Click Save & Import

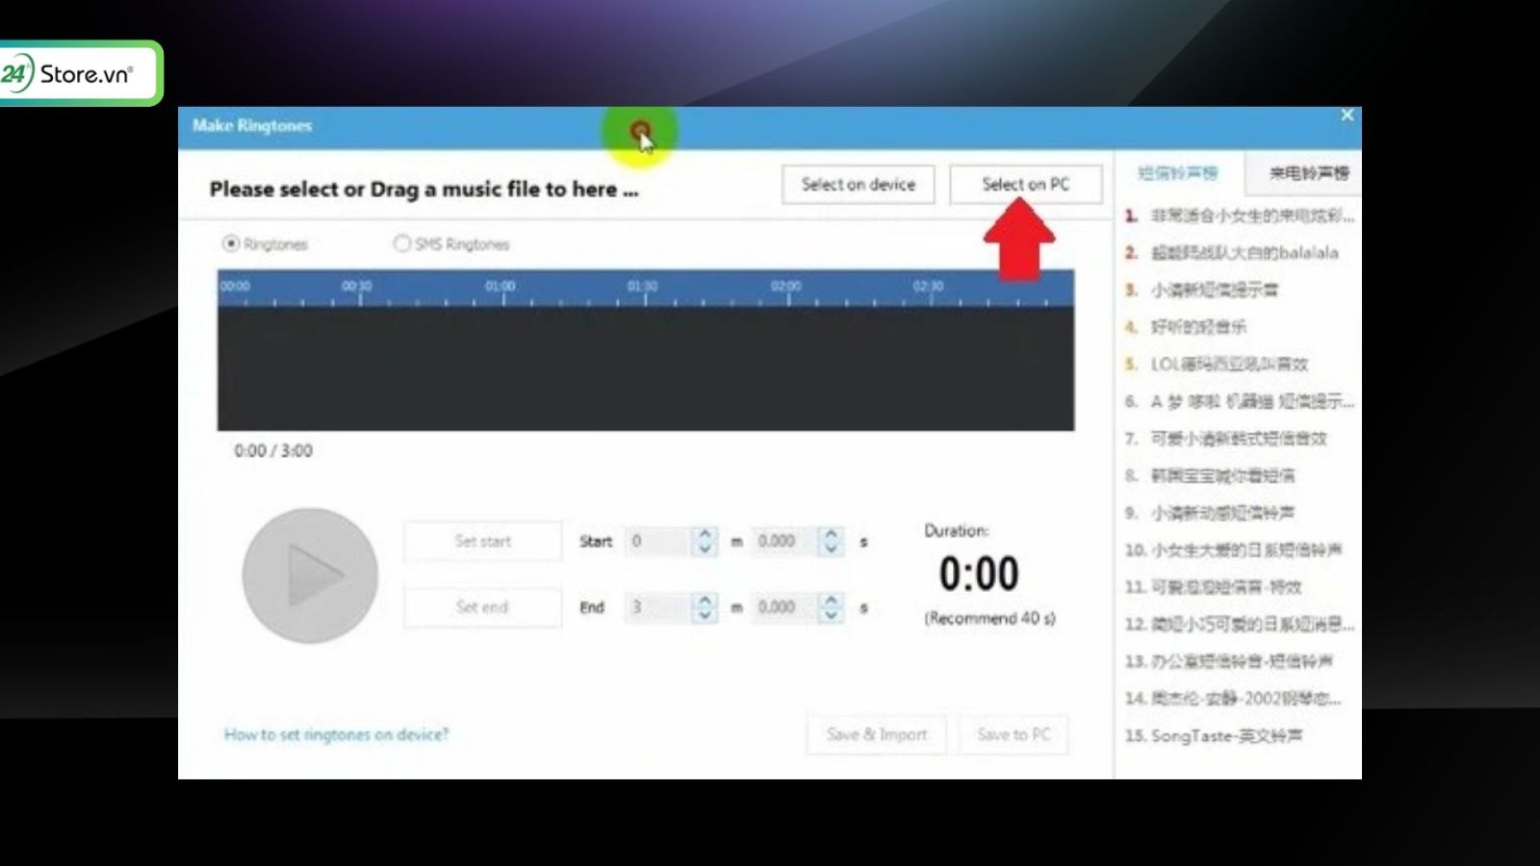877,735
